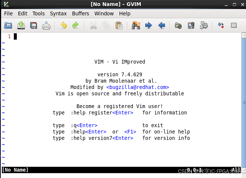Click 'by Bram Moolenaar et al.' text

tap(121, 81)
